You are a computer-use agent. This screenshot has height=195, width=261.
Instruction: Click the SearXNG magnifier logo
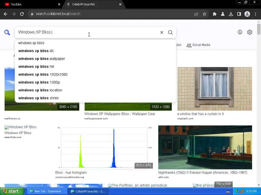pos(7,32)
